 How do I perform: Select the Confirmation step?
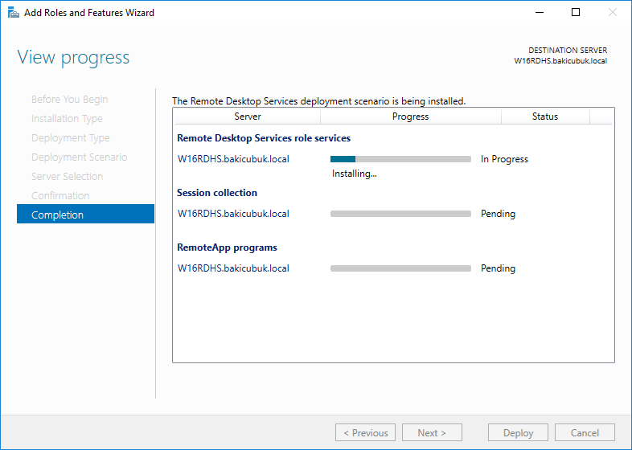pyautogui.click(x=60, y=196)
